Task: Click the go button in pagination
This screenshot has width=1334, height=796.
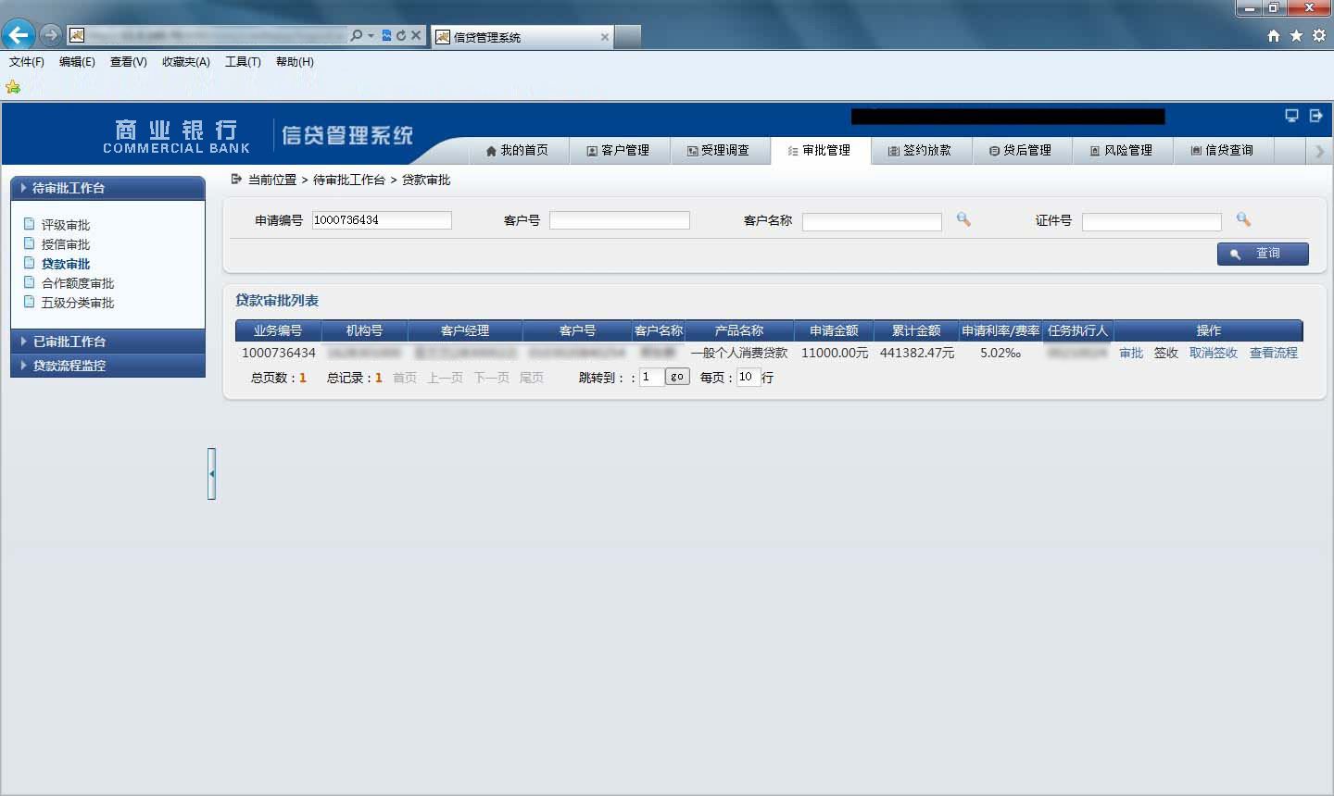Action: point(677,377)
